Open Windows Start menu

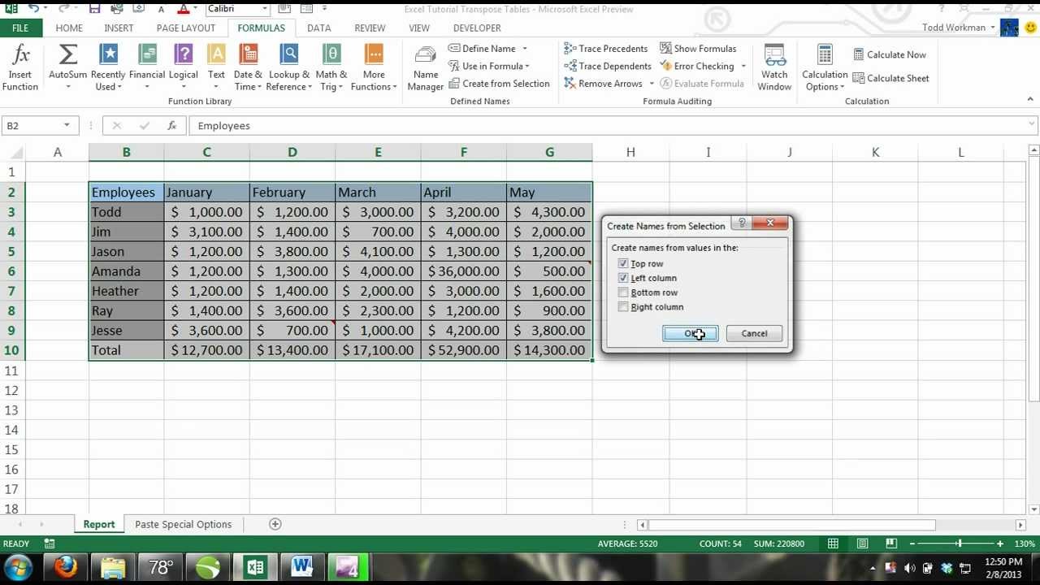(18, 566)
